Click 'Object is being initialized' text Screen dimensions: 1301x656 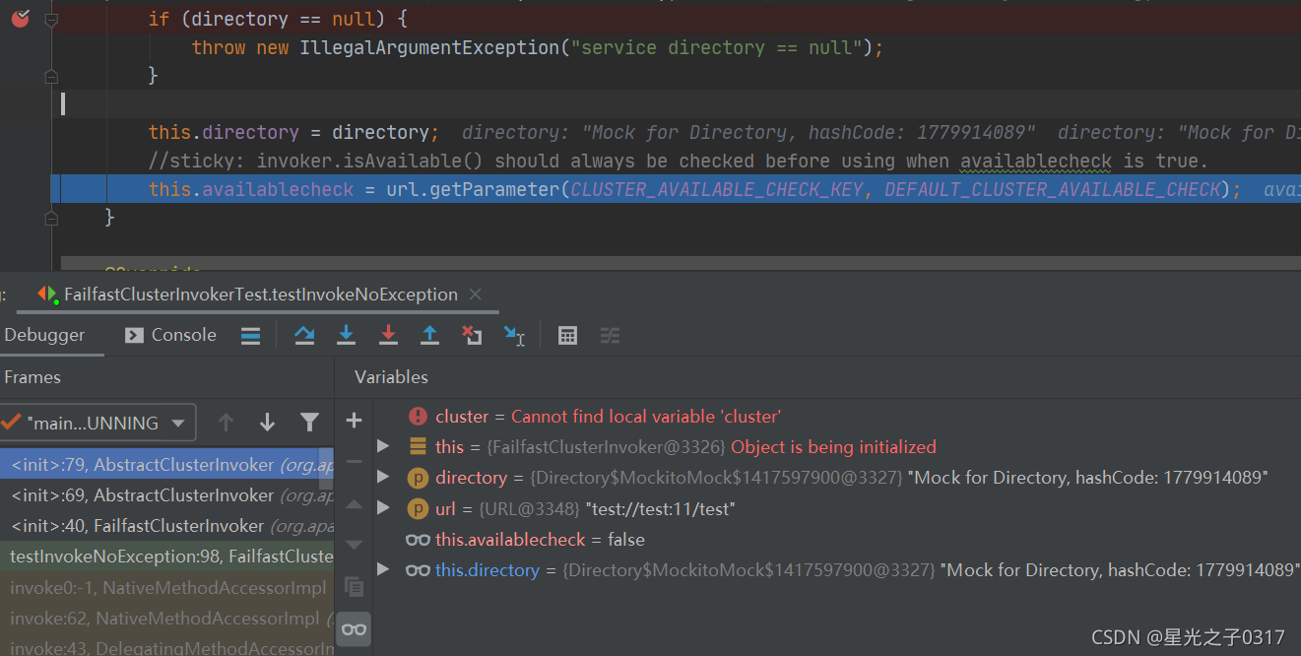(x=833, y=447)
